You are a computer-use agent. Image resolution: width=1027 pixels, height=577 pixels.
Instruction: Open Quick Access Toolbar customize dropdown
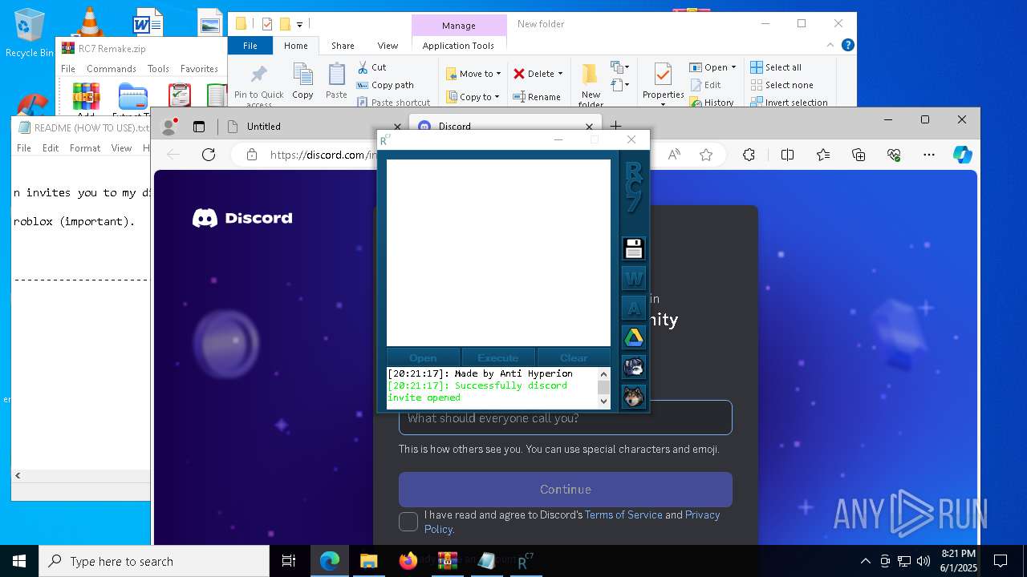point(299,24)
